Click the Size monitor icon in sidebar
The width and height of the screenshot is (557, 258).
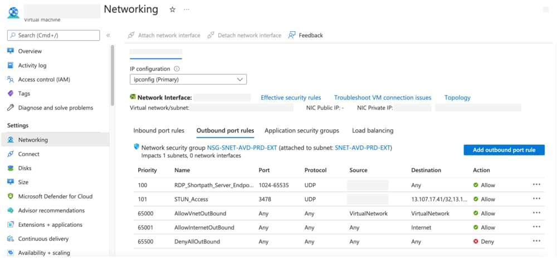click(x=11, y=182)
